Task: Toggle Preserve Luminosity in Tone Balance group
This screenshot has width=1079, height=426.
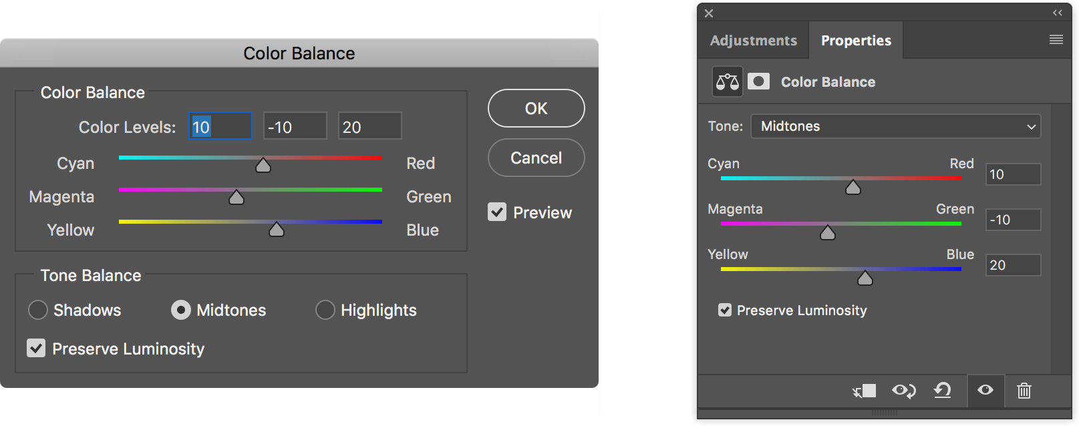Action: tap(36, 348)
